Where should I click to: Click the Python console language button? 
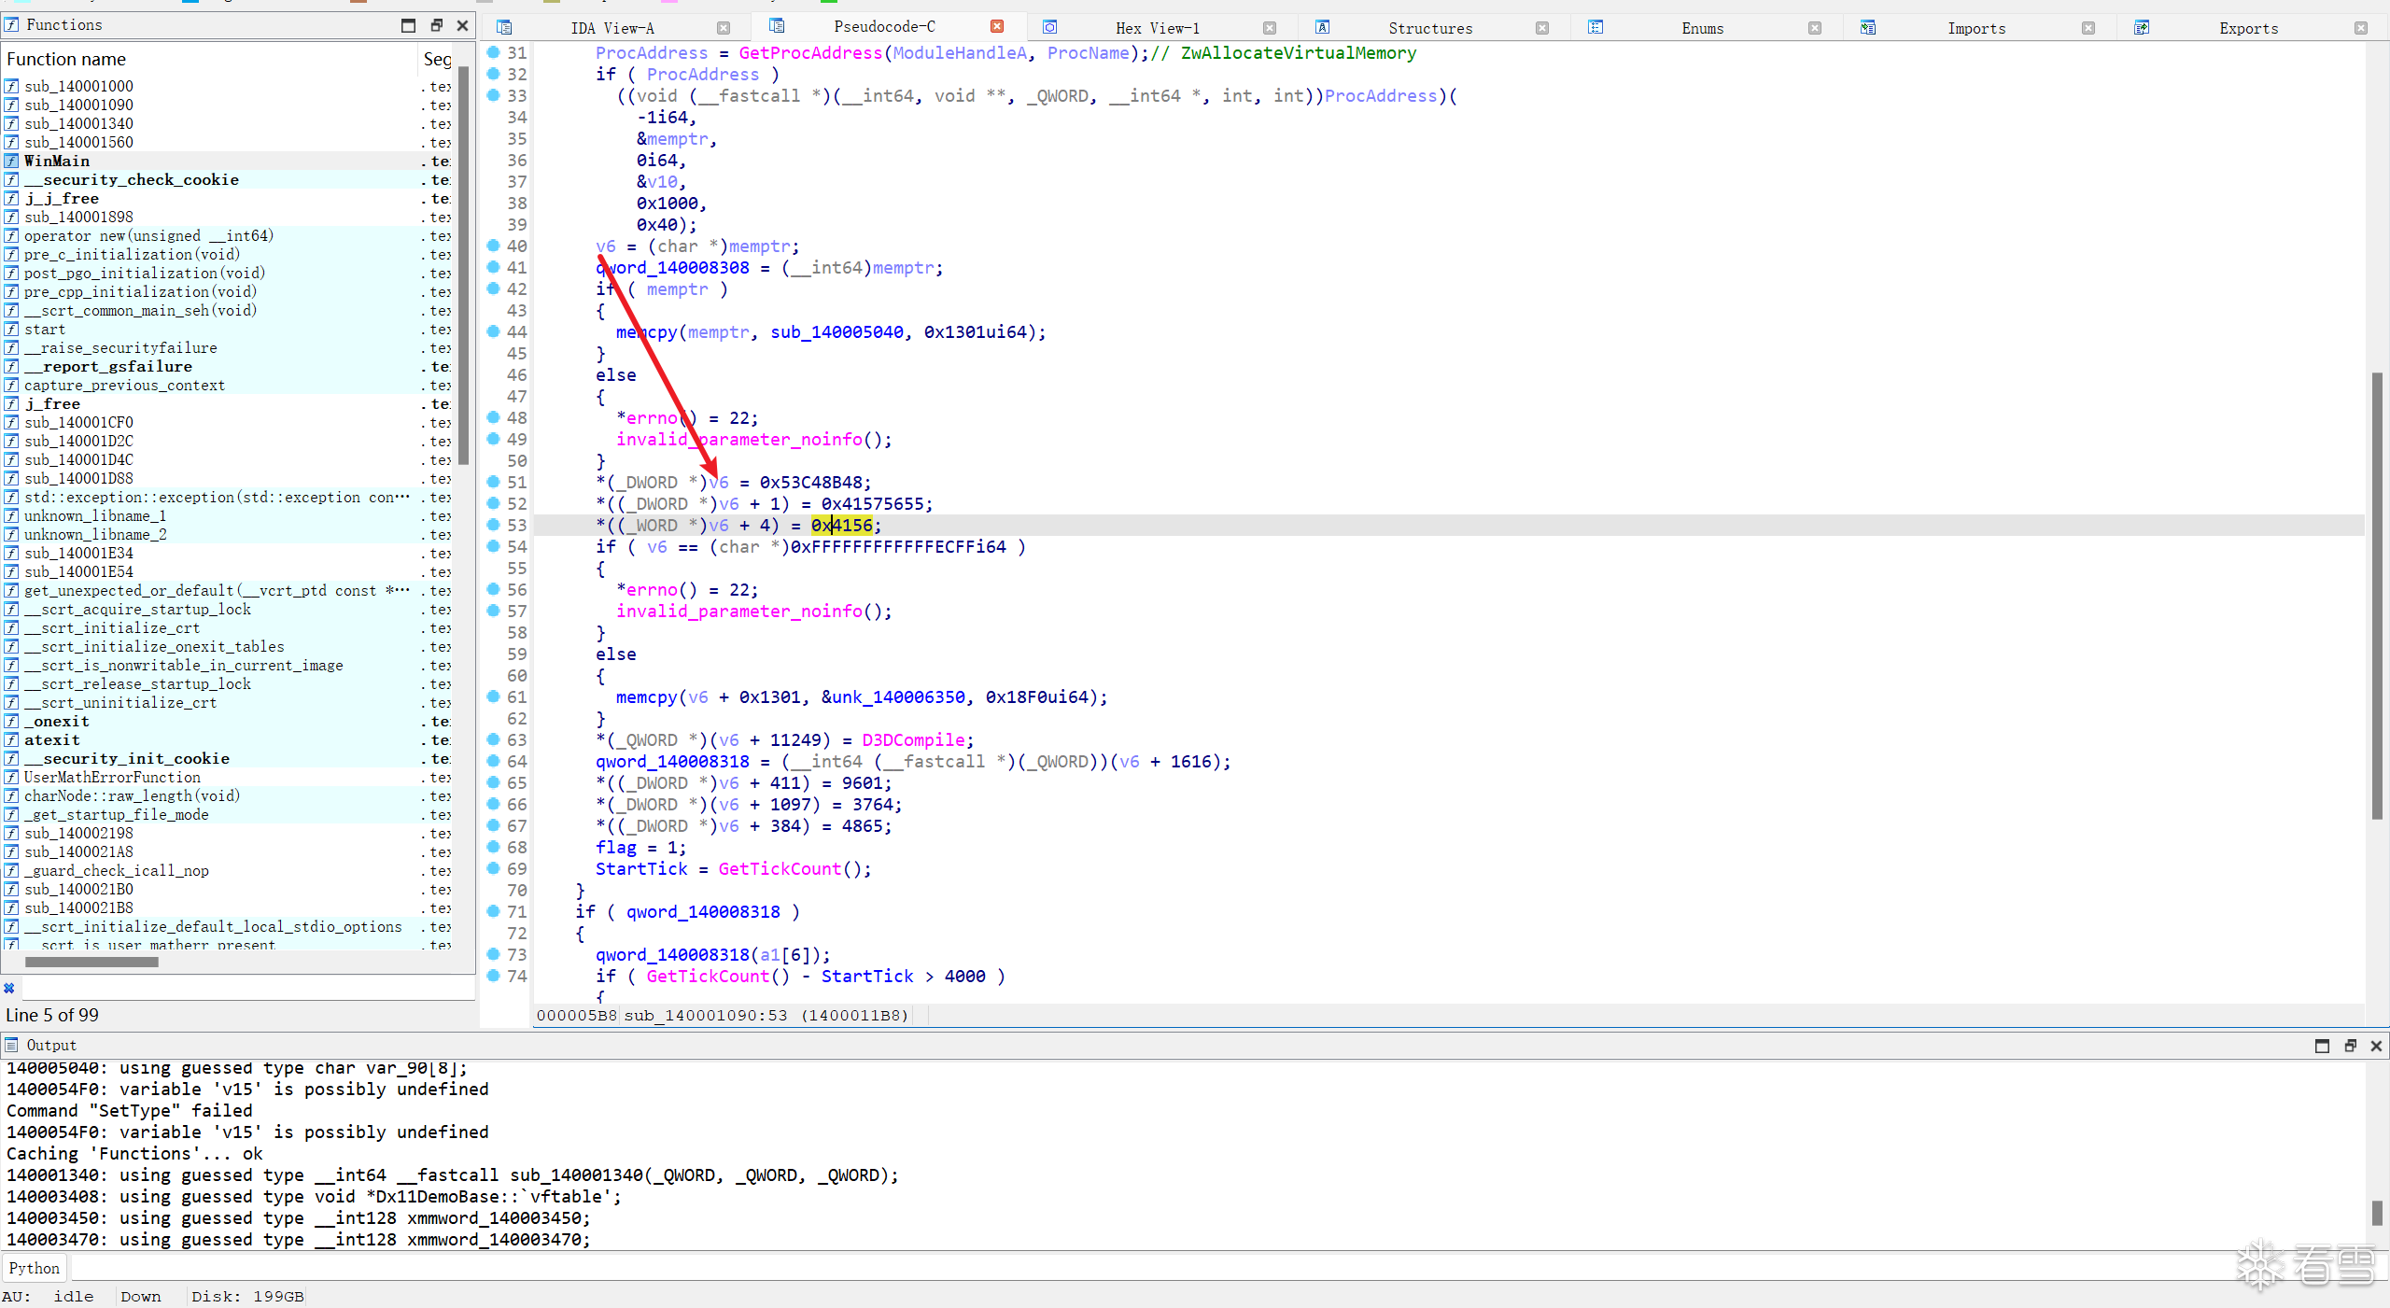(35, 1268)
